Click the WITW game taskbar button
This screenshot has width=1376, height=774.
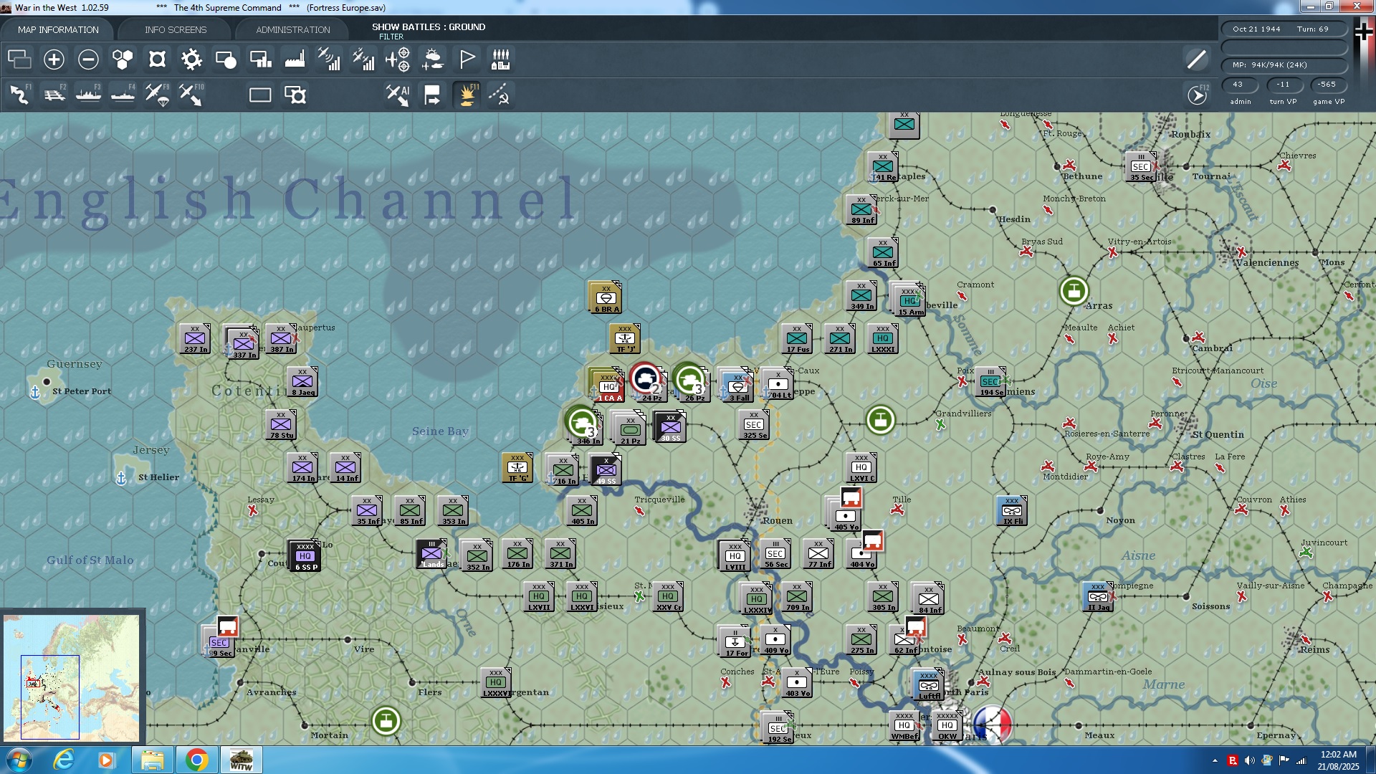(242, 760)
